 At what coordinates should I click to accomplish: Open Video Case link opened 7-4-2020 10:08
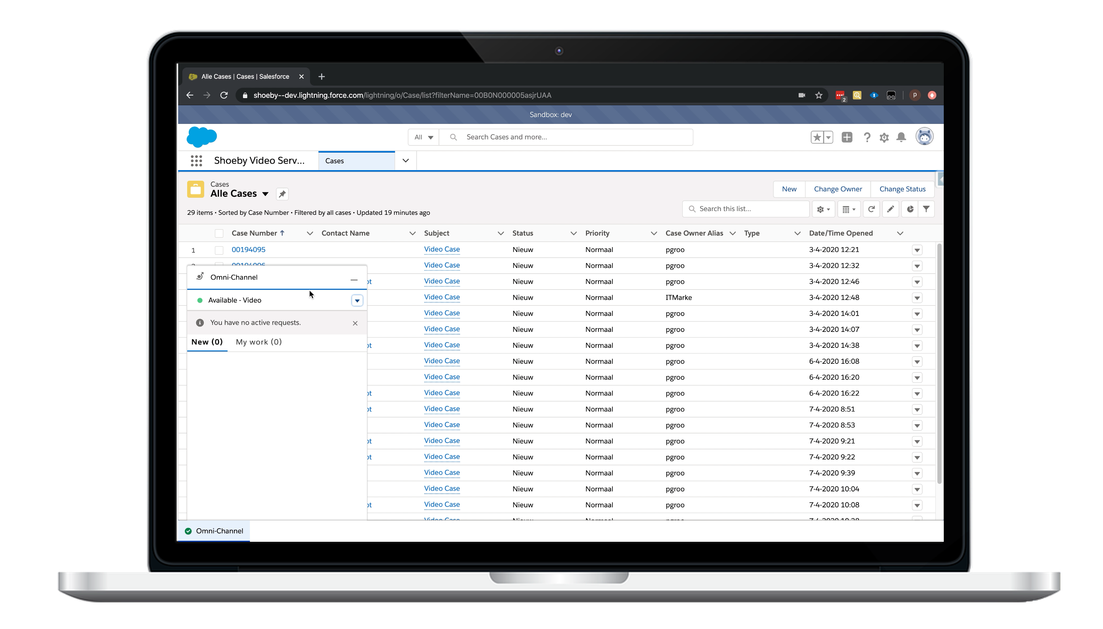coord(442,505)
